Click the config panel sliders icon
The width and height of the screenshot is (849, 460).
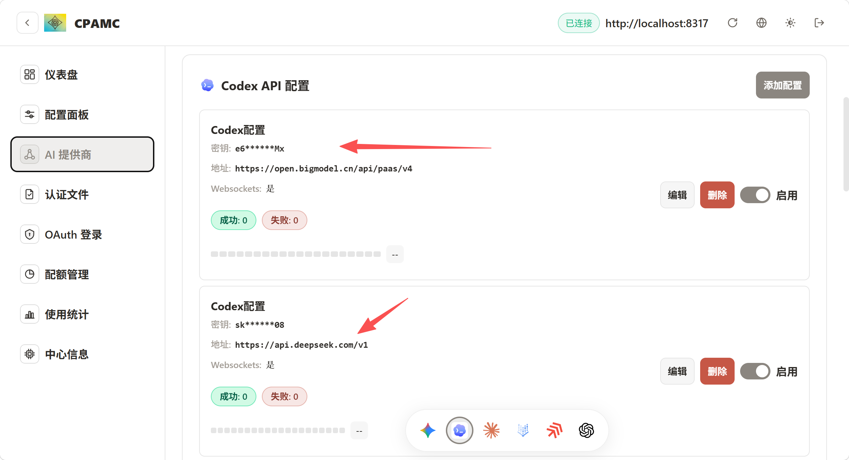30,114
